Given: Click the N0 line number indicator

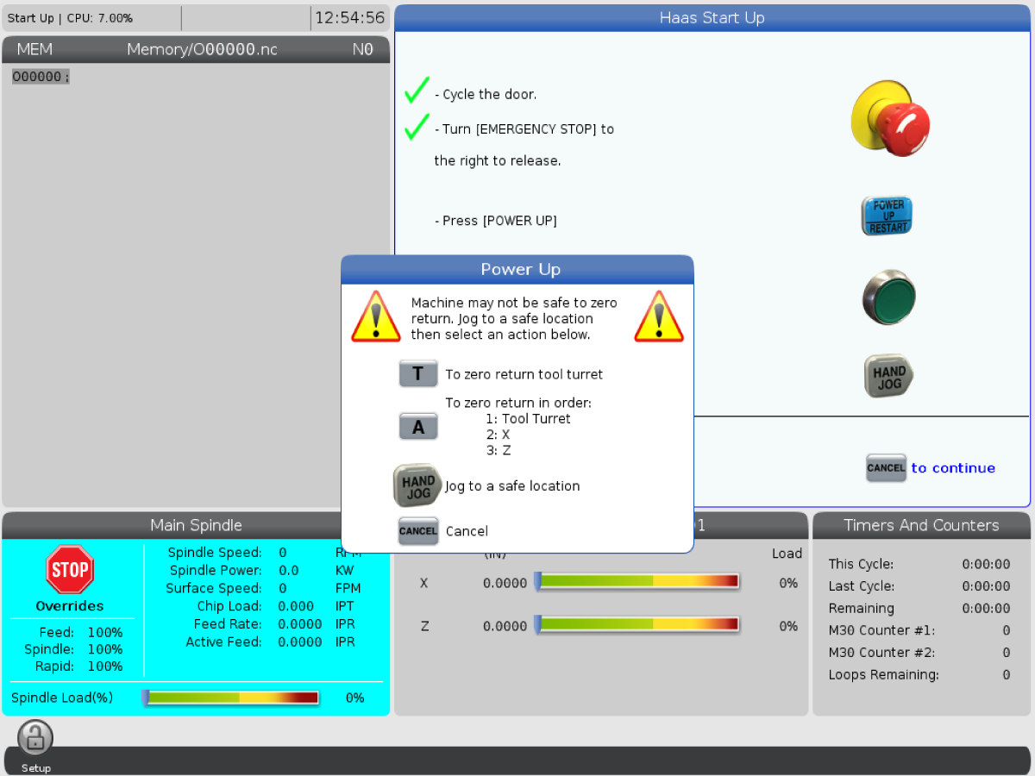Looking at the screenshot, I should (363, 49).
